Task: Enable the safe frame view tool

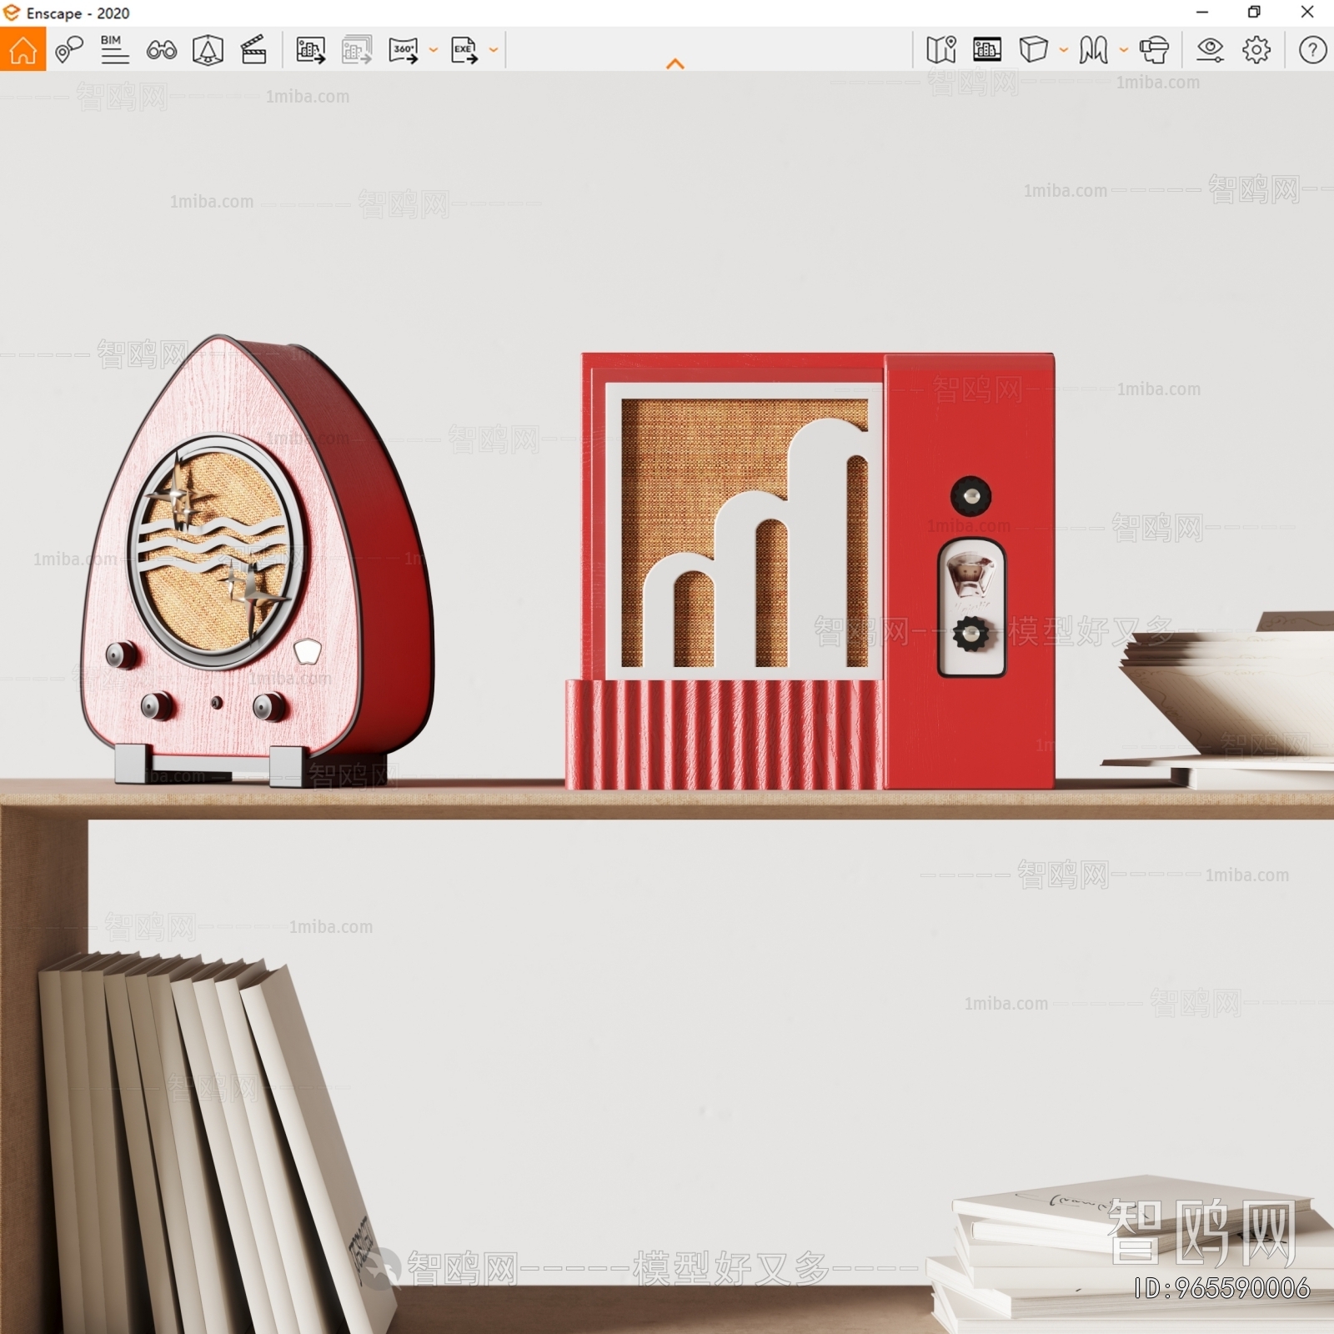Action: (x=208, y=50)
